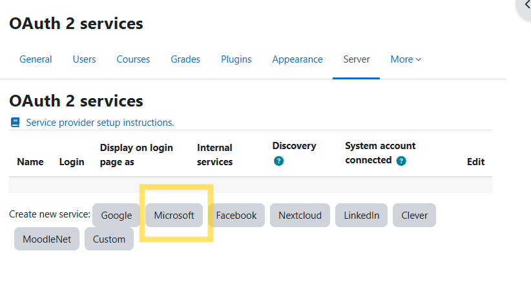
Task: Create a new Microsoft service
Action: [x=174, y=216]
